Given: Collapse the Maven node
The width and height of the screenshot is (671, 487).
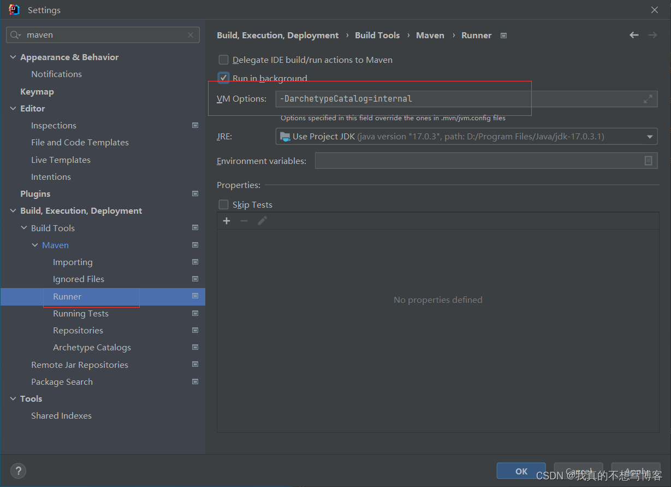Looking at the screenshot, I should (35, 245).
